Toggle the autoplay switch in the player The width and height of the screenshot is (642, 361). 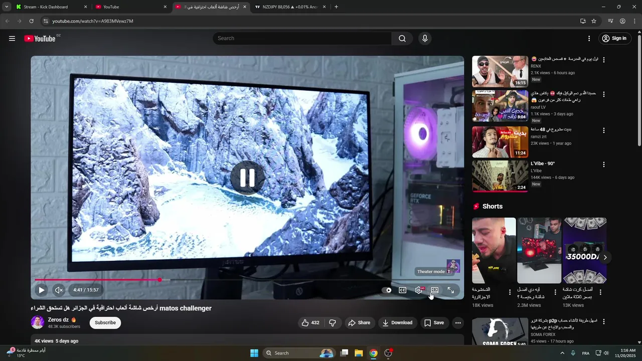pyautogui.click(x=387, y=290)
